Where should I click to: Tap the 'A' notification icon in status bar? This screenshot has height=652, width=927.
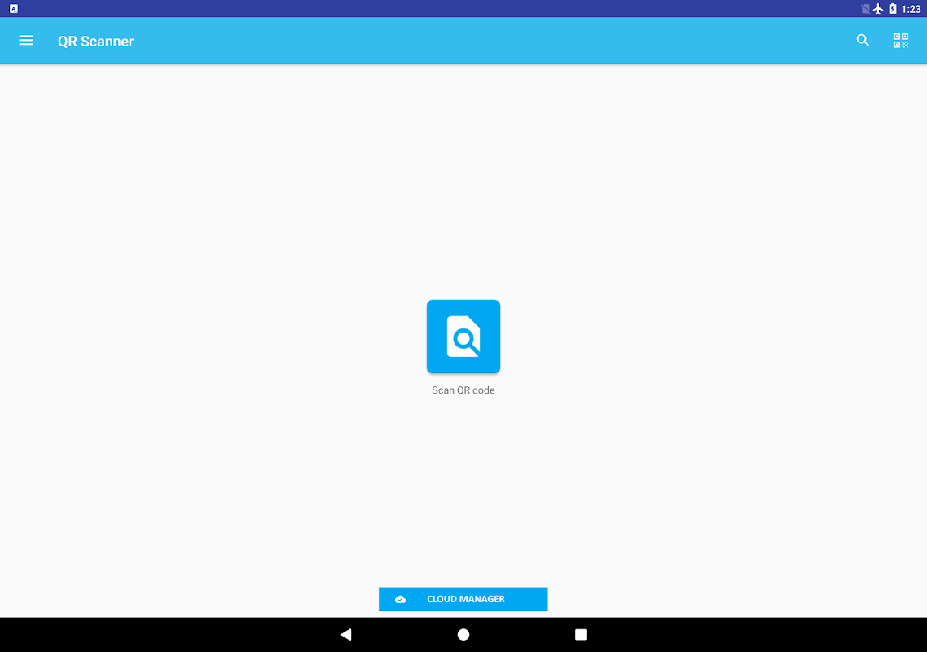pyautogui.click(x=14, y=8)
